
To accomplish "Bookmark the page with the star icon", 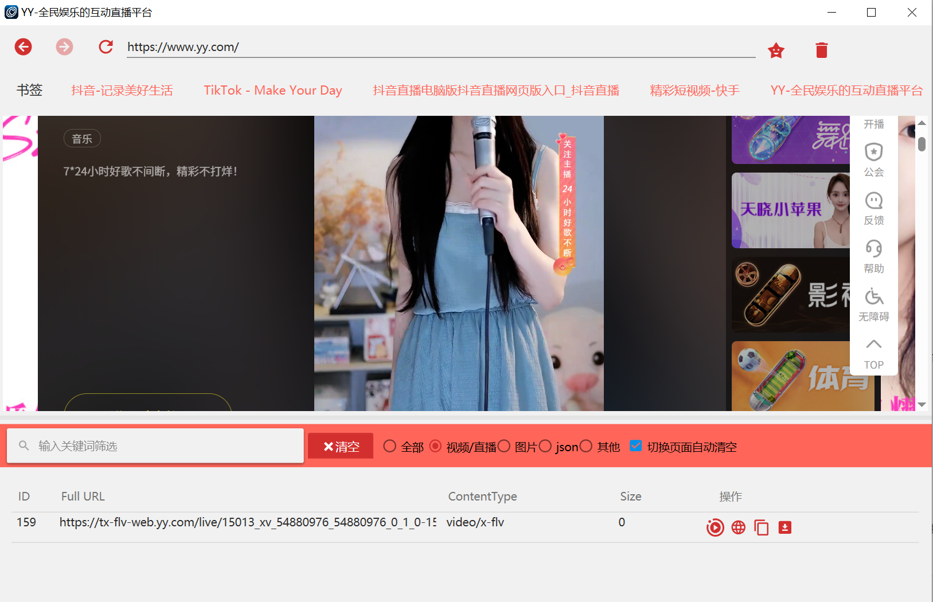I will (776, 50).
